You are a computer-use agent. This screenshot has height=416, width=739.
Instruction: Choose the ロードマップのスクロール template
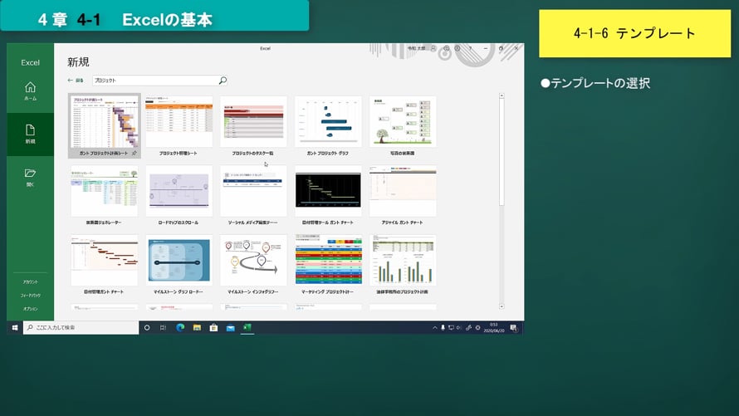click(179, 194)
